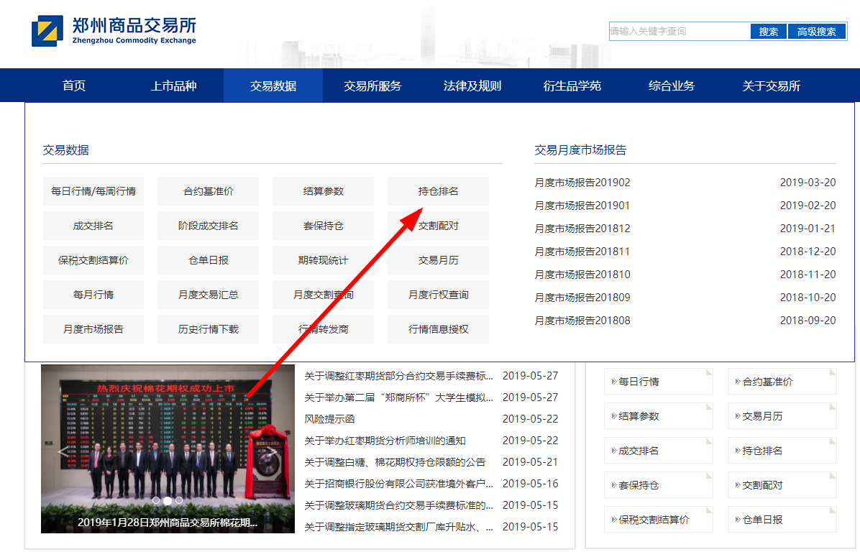Viewport: 860px width, 552px height.
Task: Click 每日行情 quick link in sidebar
Action: (658, 382)
